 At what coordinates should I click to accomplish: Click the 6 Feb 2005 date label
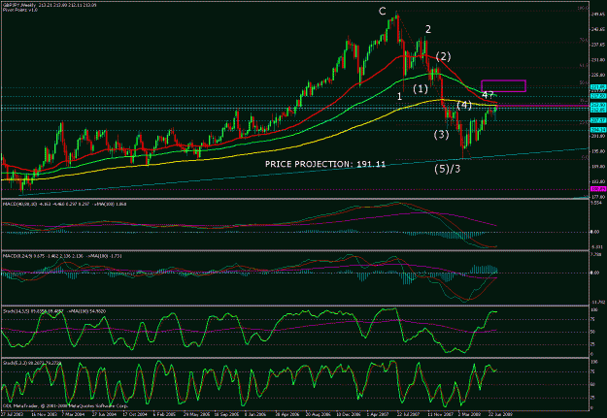pyautogui.click(x=164, y=413)
